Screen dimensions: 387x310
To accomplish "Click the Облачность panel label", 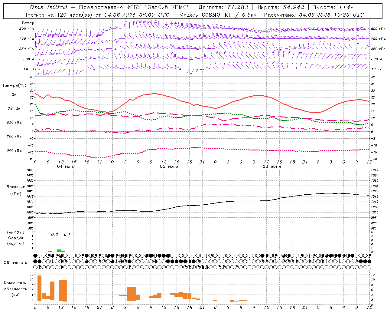I will pyautogui.click(x=15, y=263).
